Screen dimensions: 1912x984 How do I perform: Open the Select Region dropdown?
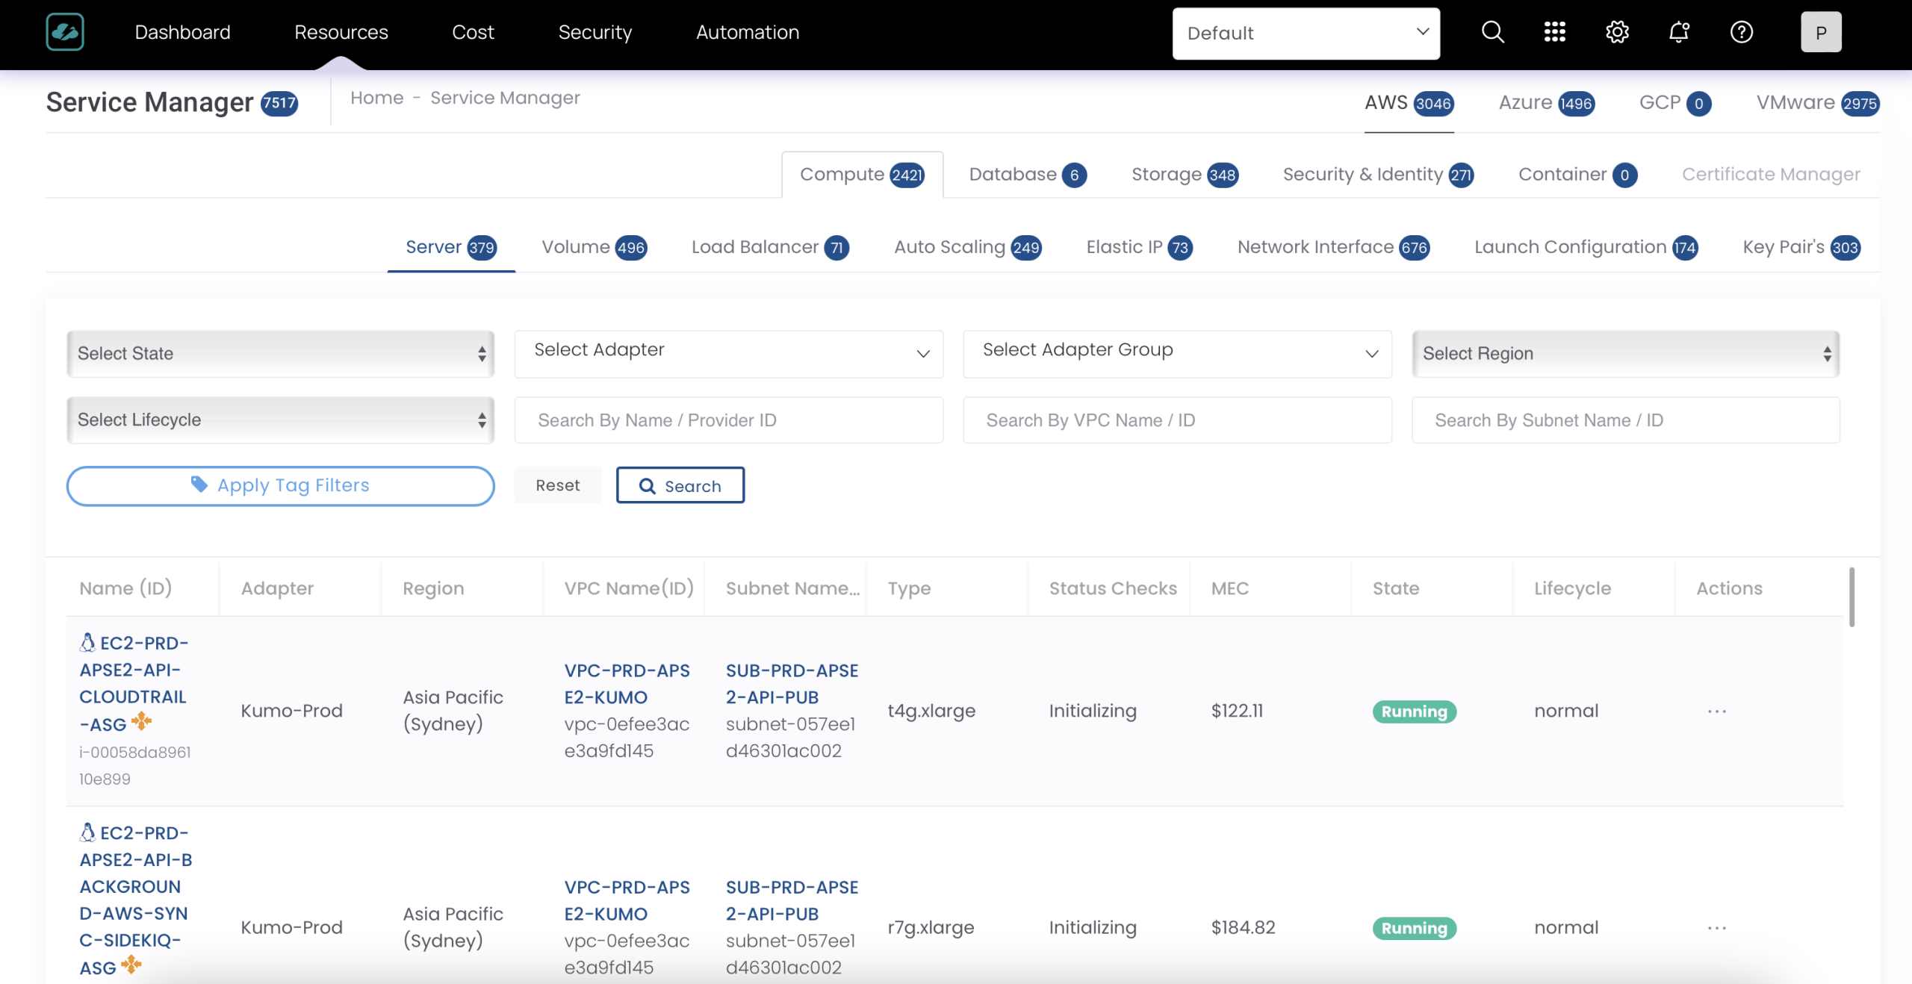click(1625, 354)
